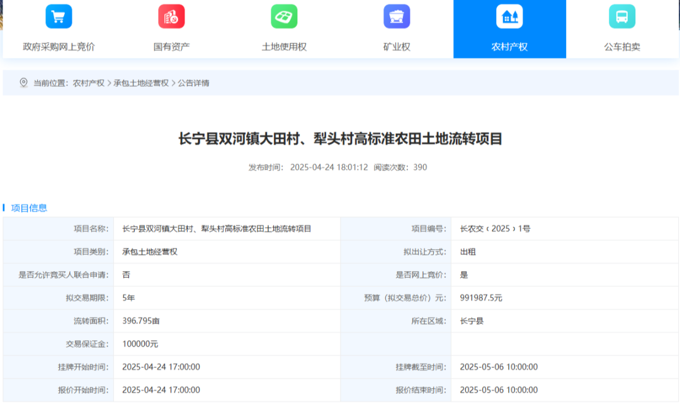Open the 政府采购网上竞价 tab
This screenshot has width=680, height=405.
point(59,47)
